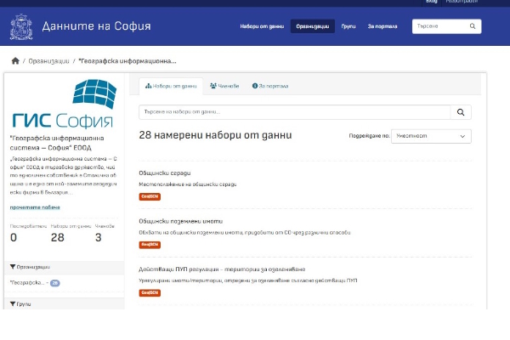Image resolution: width=510 pixels, height=340 pixels.
Task: Filter by Географска organization with 28 badge
Action: coord(35,283)
